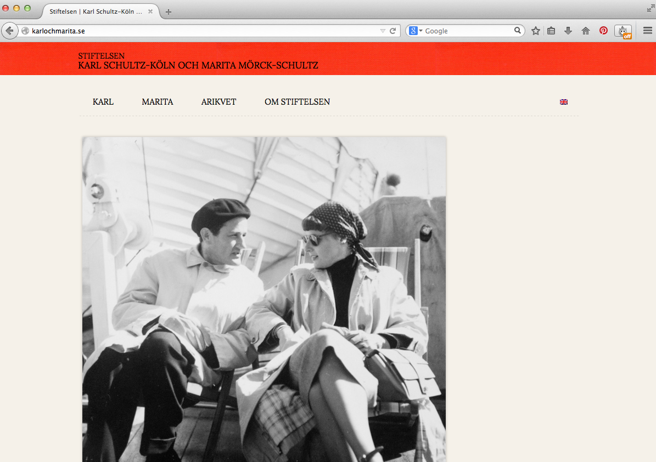Viewport: 656px width, 462px height.
Task: Open the MARITA navigation menu item
Action: pyautogui.click(x=157, y=102)
